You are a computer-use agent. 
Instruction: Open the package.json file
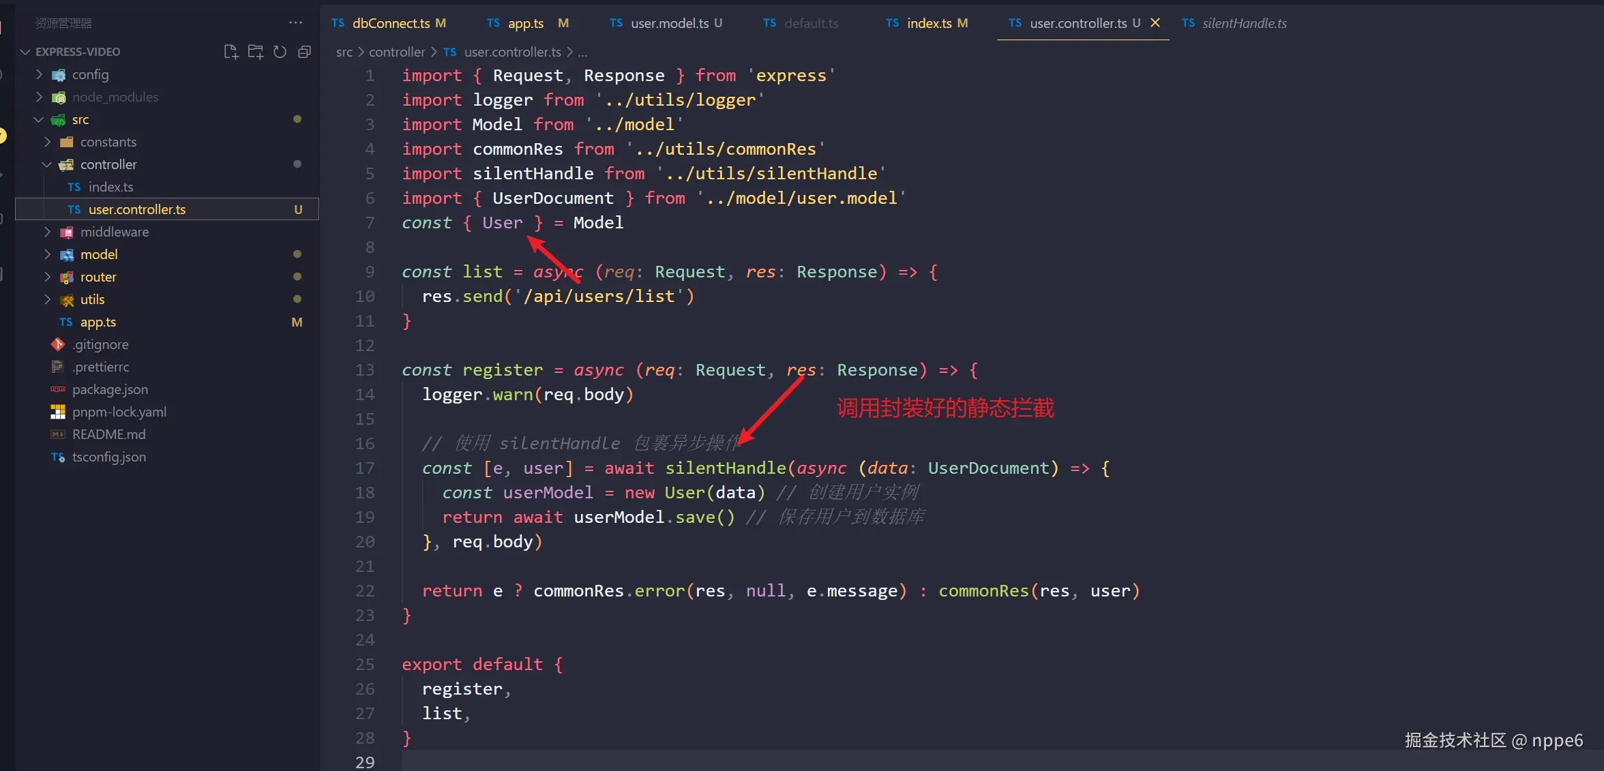110,389
